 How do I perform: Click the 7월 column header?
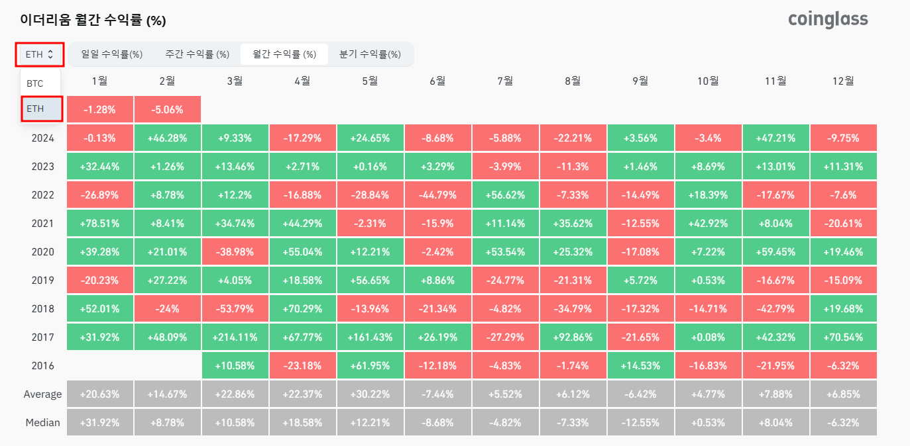pos(504,81)
